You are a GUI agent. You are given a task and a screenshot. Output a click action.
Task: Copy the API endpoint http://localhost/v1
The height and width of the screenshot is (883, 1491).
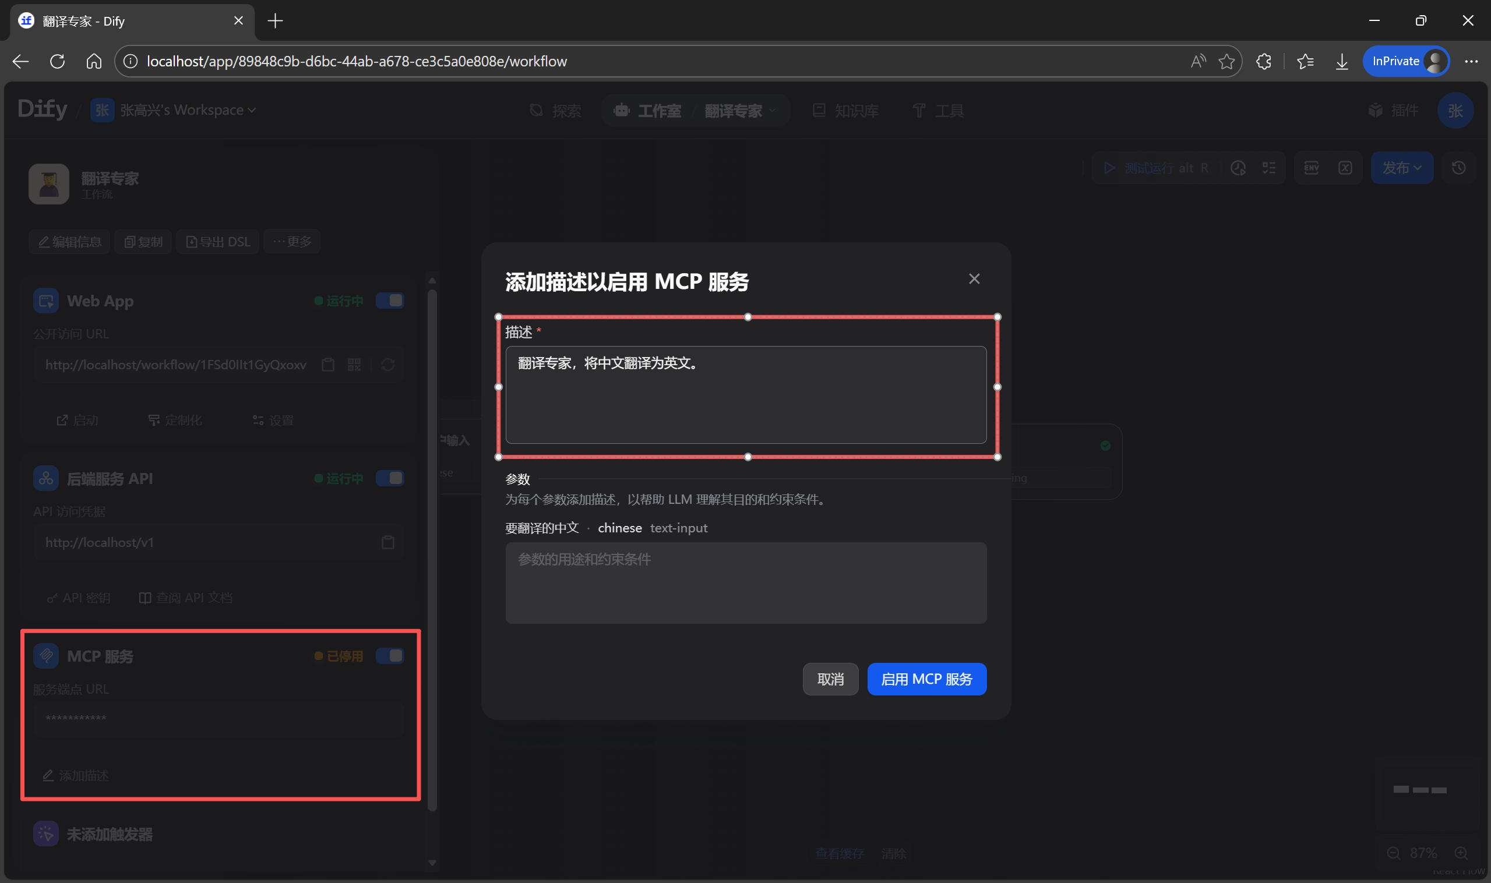[x=387, y=542]
